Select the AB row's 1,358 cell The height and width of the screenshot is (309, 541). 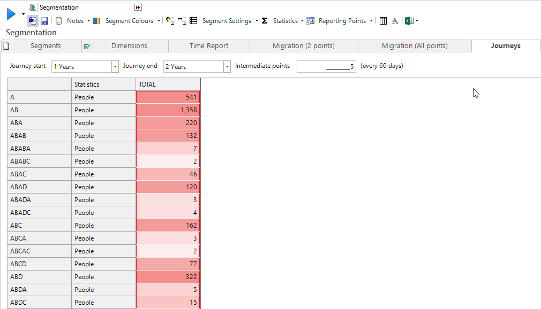[x=168, y=110]
